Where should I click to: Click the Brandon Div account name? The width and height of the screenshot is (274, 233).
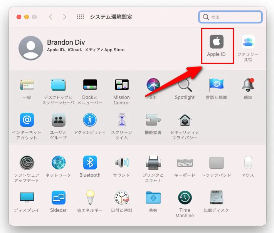(x=66, y=42)
